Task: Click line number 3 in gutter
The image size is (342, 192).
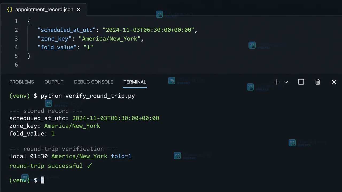Action: coord(16,39)
